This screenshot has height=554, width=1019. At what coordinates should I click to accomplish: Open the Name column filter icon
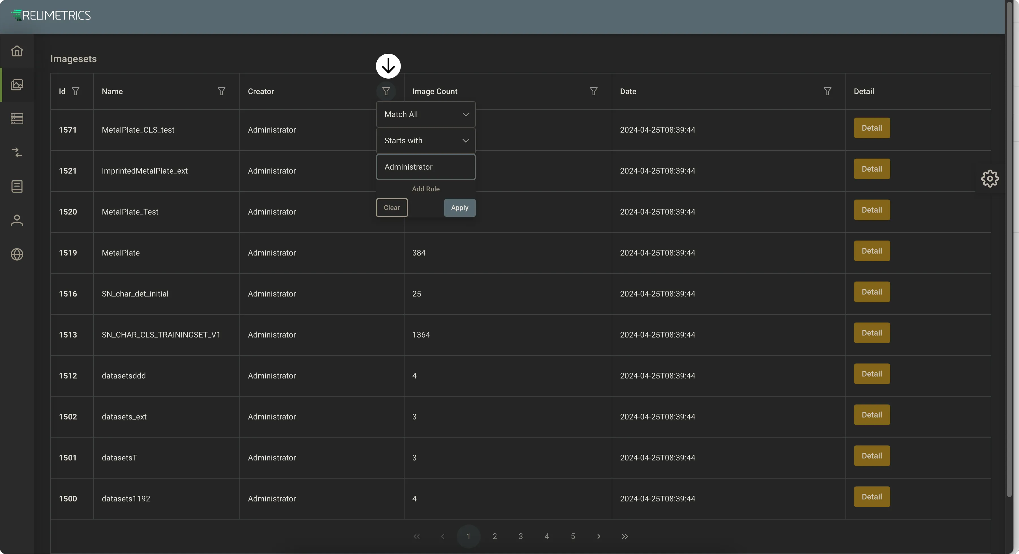click(222, 91)
